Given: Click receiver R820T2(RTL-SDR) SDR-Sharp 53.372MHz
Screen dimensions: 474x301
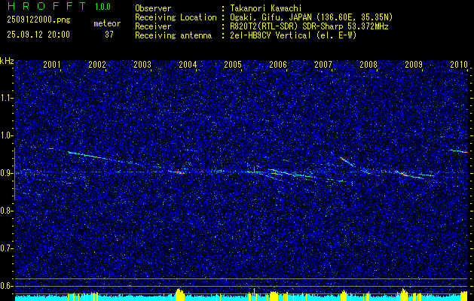Looking at the screenshot, I should coord(309,26).
